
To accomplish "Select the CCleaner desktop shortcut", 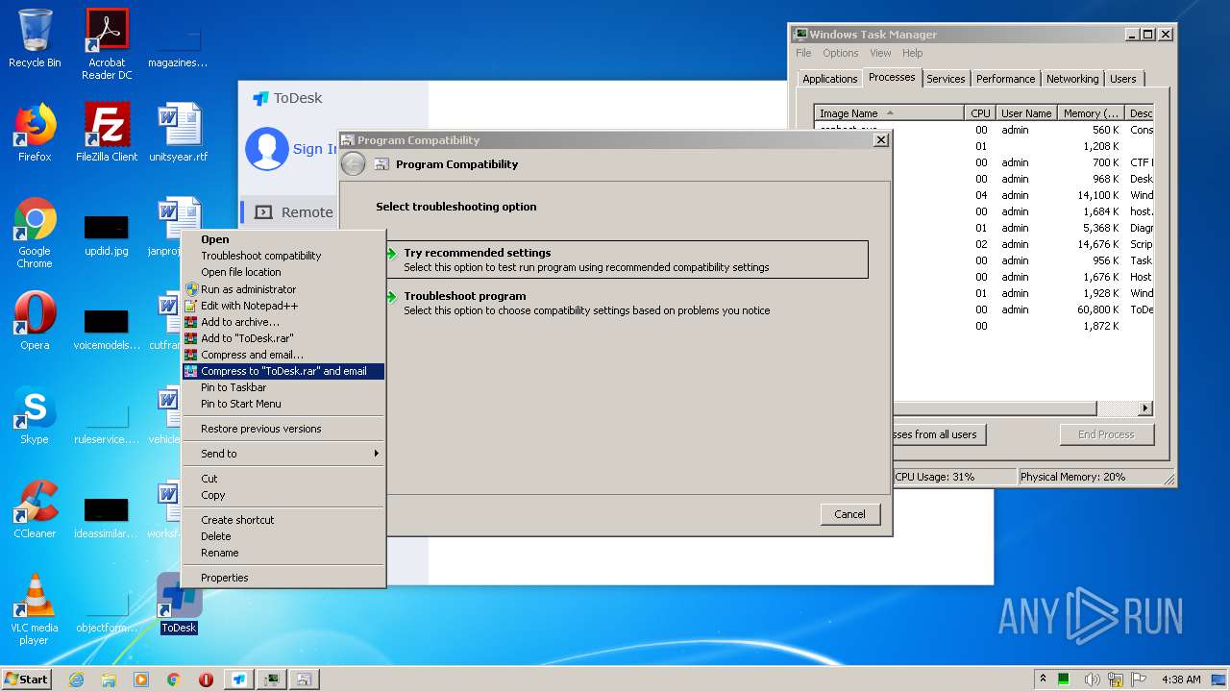I will [x=35, y=509].
